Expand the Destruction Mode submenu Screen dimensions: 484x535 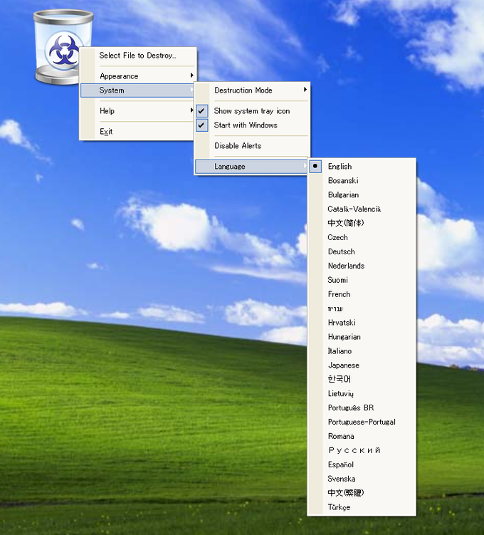[x=252, y=90]
